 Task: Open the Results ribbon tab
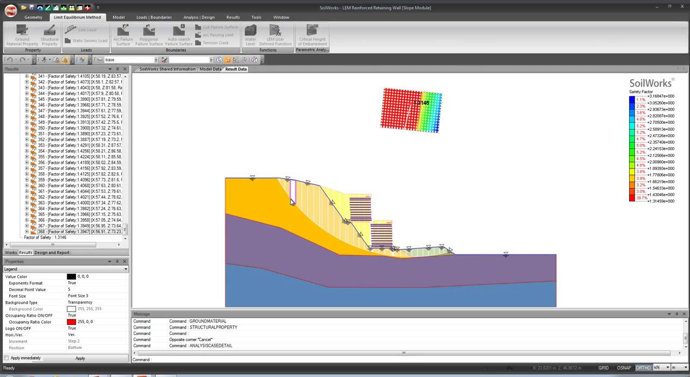(233, 17)
